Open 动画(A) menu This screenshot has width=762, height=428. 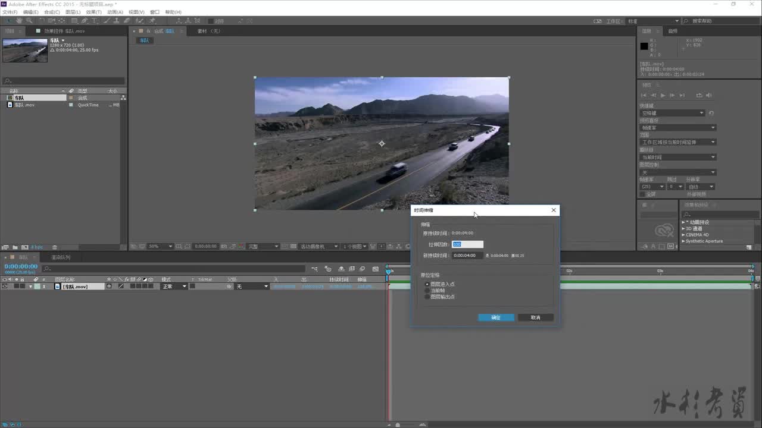pos(115,12)
